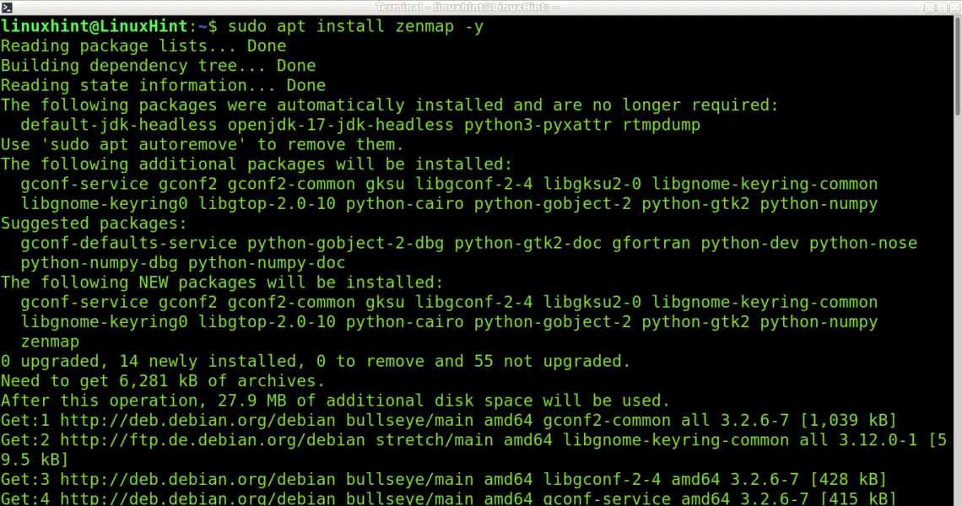Viewport: 962px width, 506px height.
Task: Click 'rtmpdump' in the no-longer-required list
Action: click(x=661, y=125)
